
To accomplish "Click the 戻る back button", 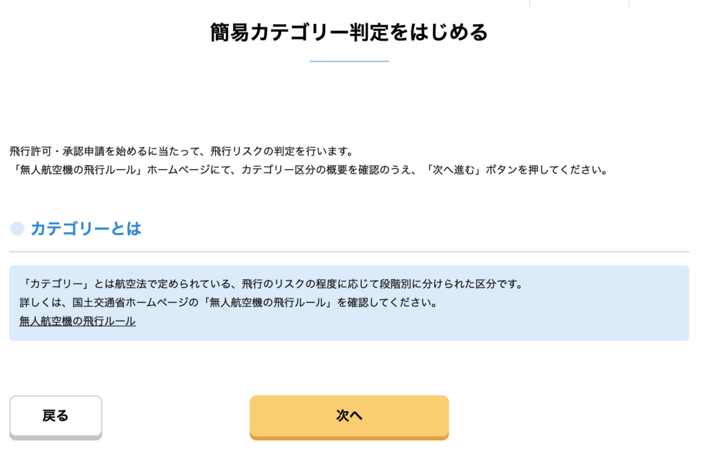I will (x=55, y=416).
